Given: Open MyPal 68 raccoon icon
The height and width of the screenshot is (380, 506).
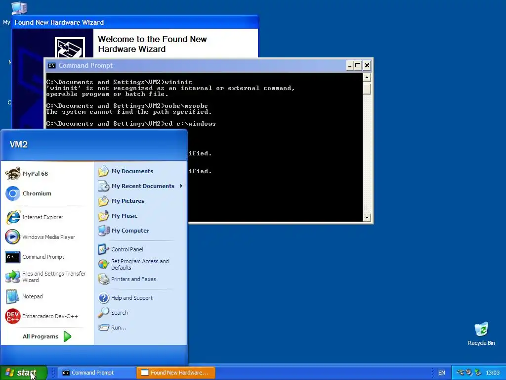Looking at the screenshot, I should click(x=13, y=174).
